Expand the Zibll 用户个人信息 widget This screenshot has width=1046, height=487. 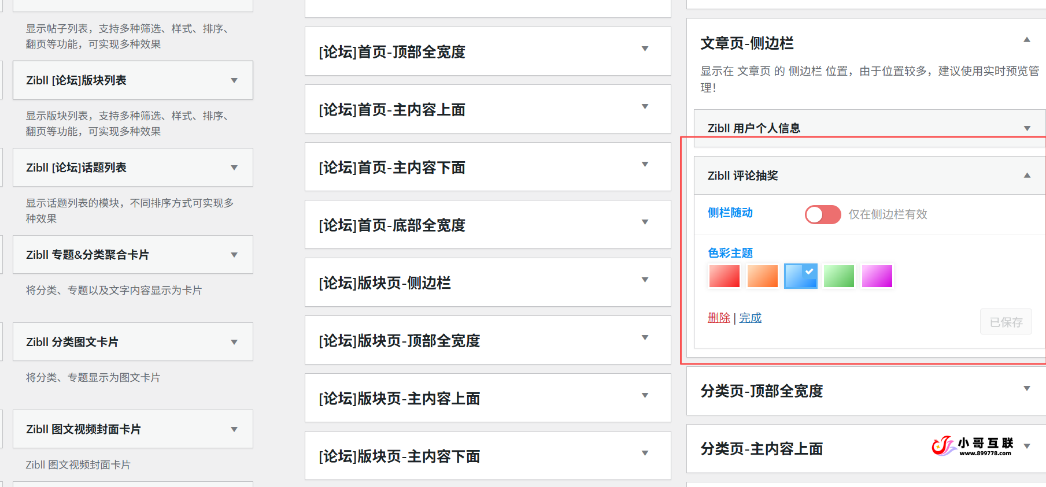[x=1027, y=128]
